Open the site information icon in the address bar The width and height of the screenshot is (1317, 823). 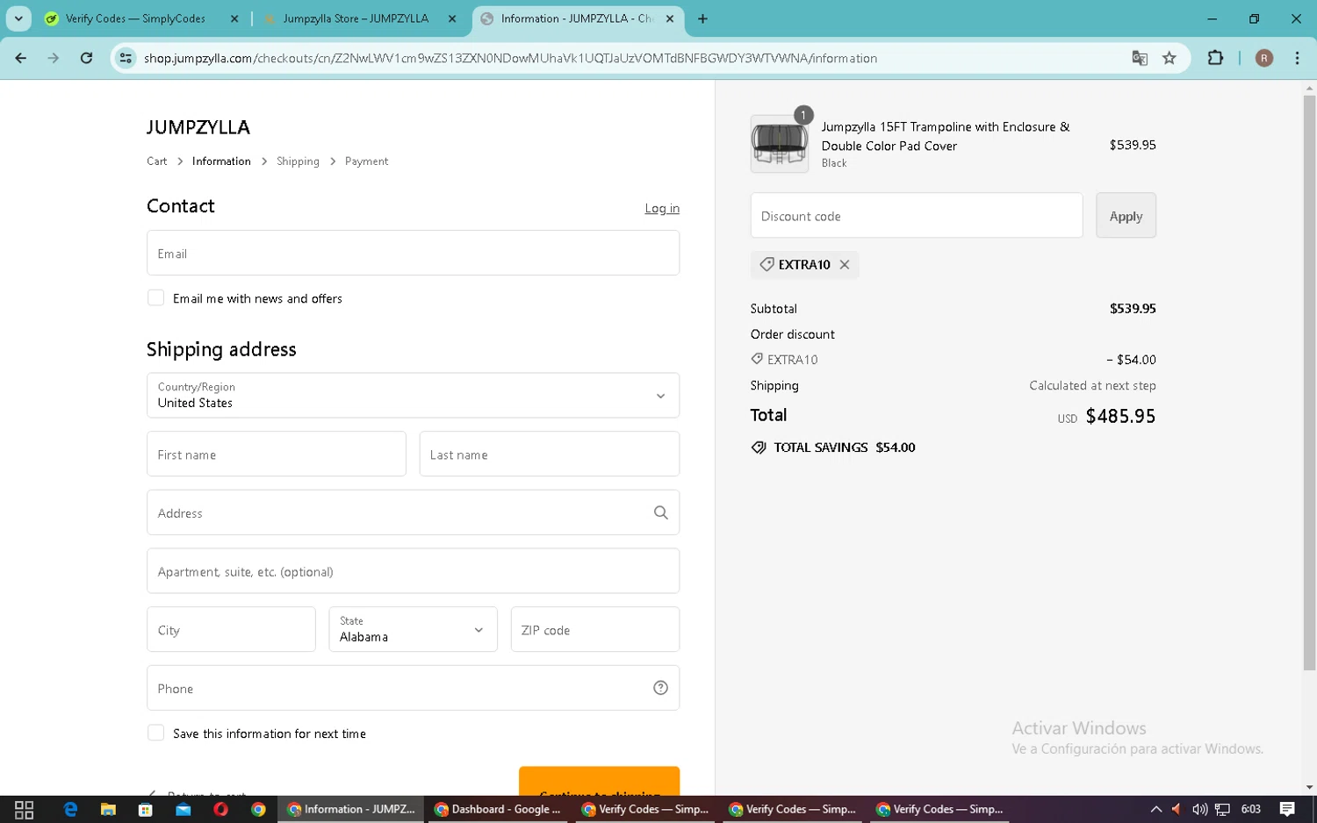[x=126, y=58]
